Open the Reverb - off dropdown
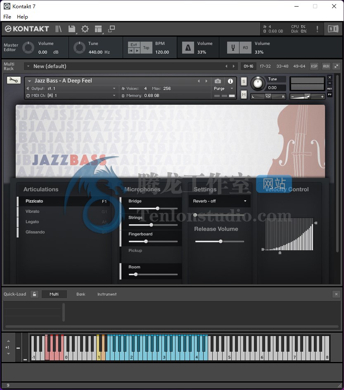Image resolution: width=344 pixels, height=390 pixels. pyautogui.click(x=220, y=201)
